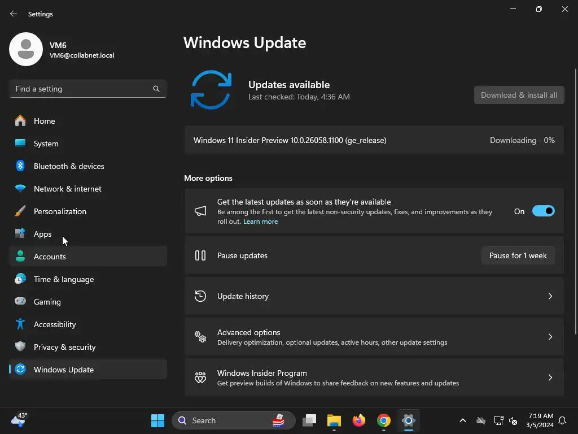Select Gaming in the sidebar
The height and width of the screenshot is (434, 578).
(89, 302)
